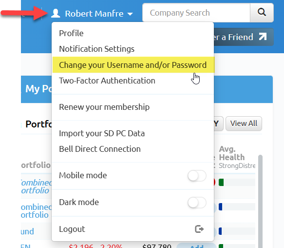The width and height of the screenshot is (284, 248).
Task: Open Profile from the account menu
Action: point(71,33)
